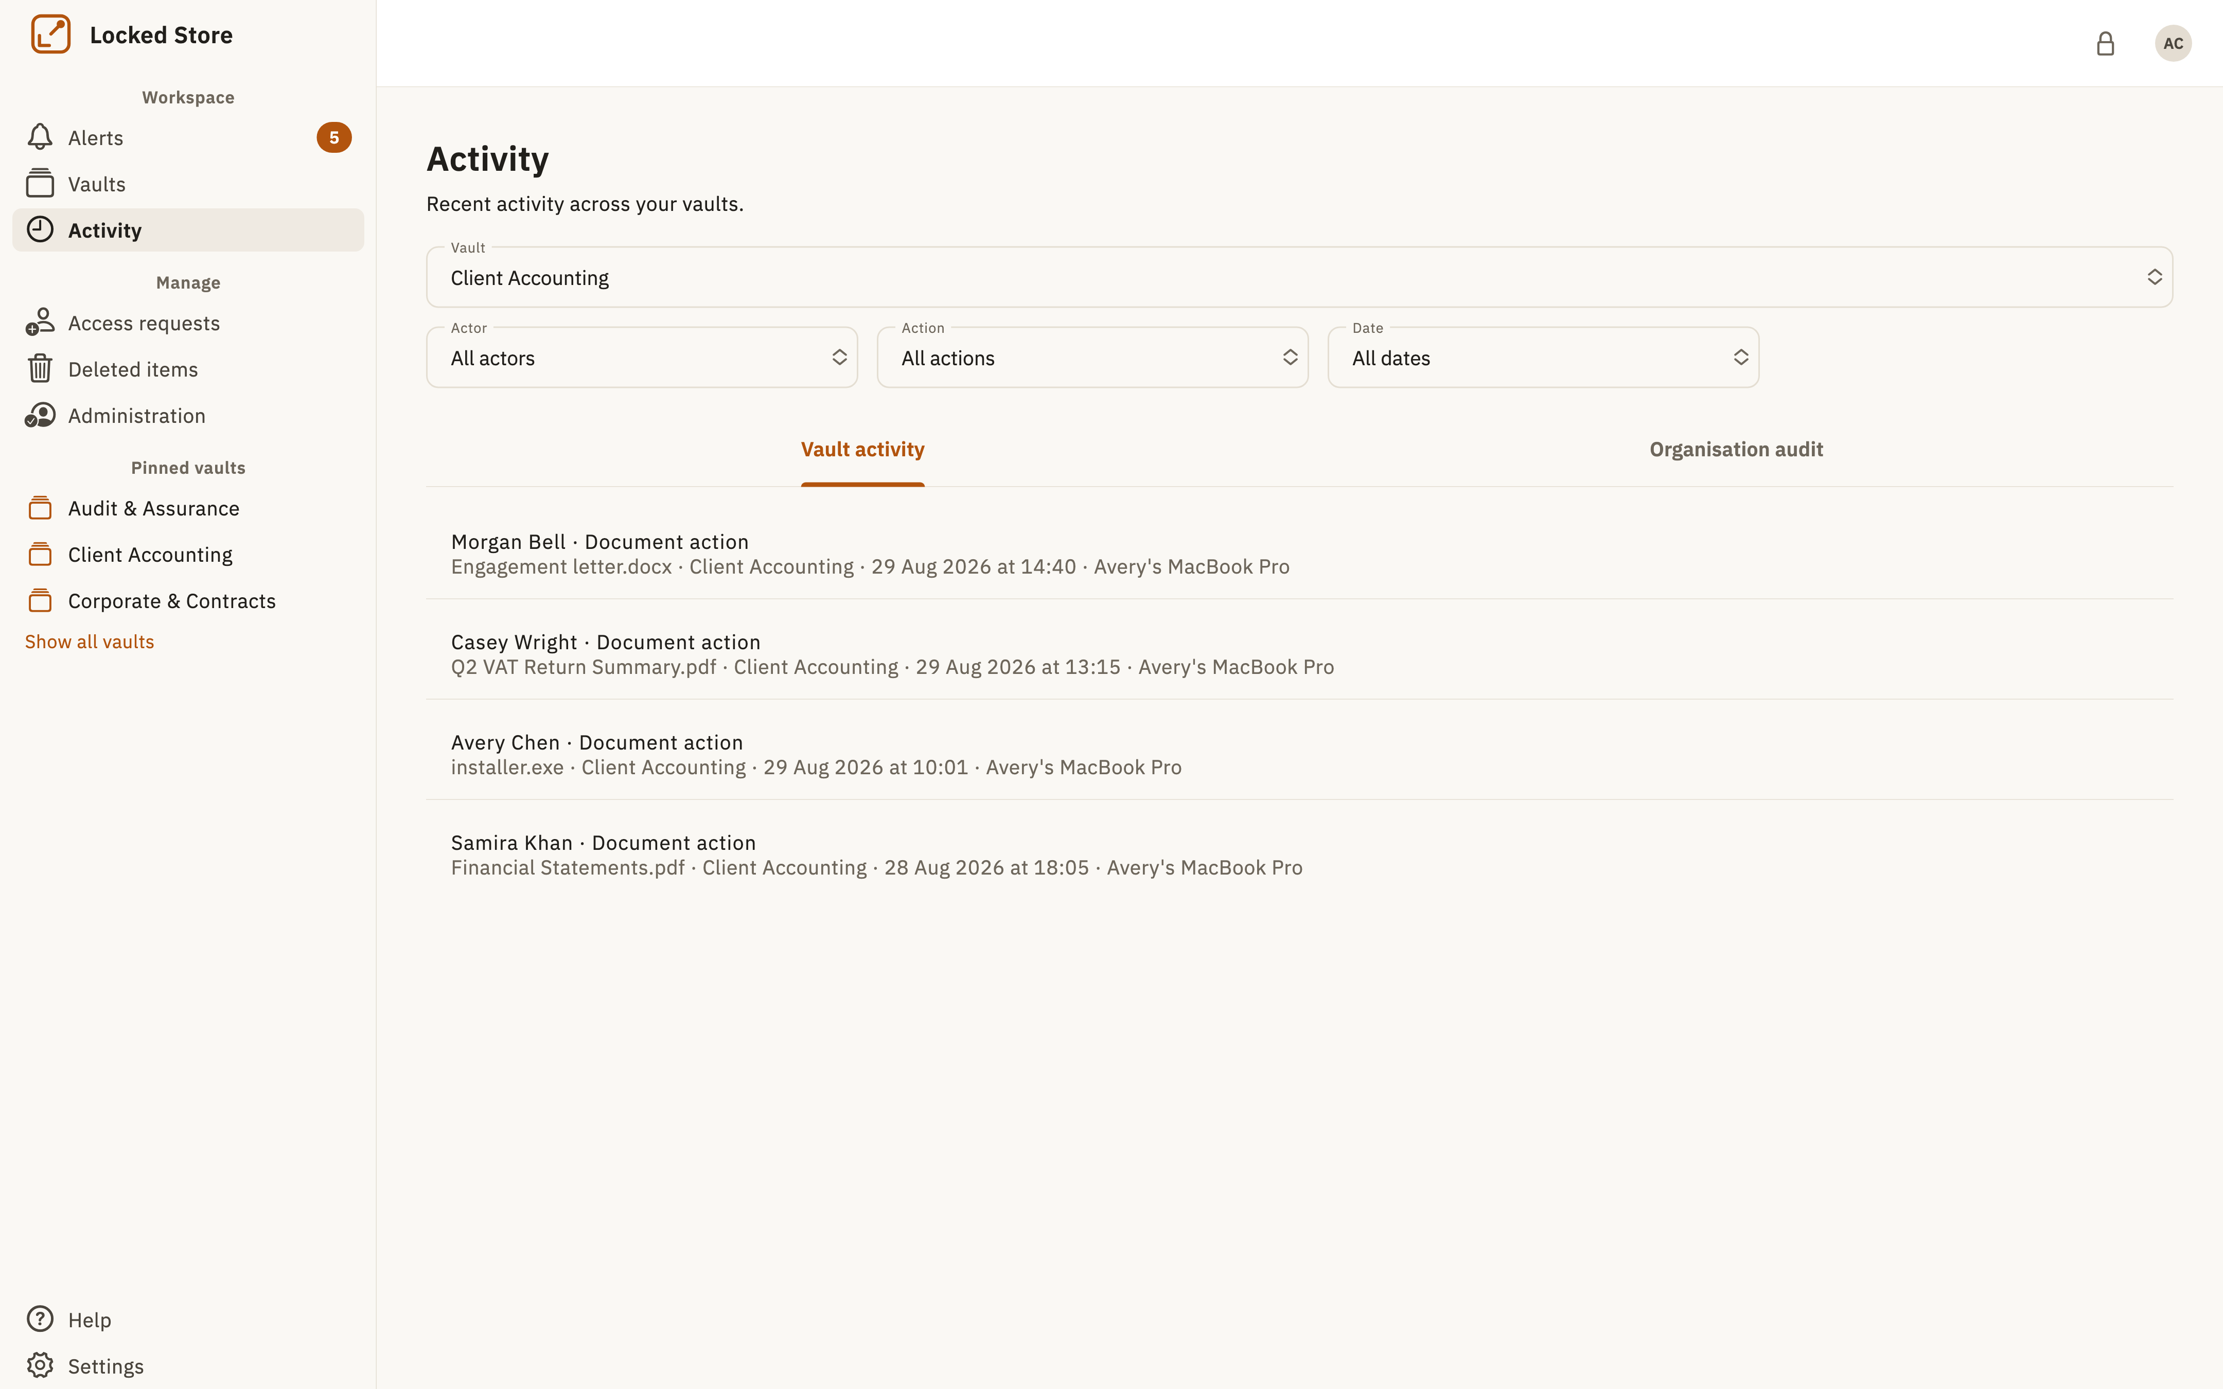This screenshot has height=1389, width=2223.
Task: Click the Alerts bell icon
Action: tap(40, 138)
